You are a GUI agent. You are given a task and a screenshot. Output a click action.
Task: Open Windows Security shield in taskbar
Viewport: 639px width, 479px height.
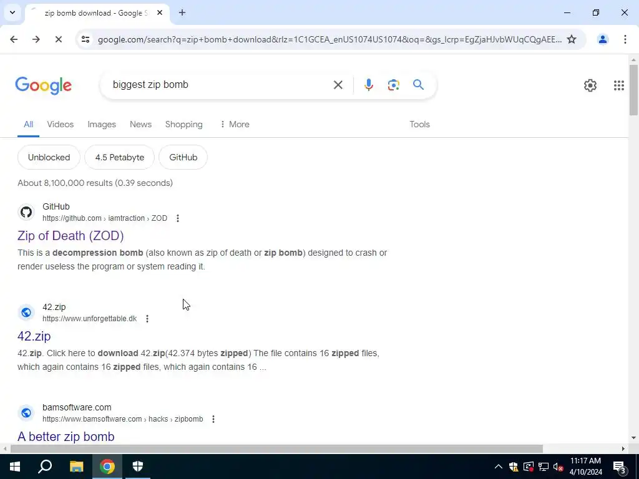click(x=138, y=467)
